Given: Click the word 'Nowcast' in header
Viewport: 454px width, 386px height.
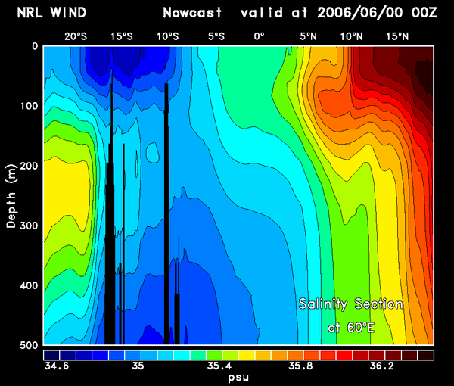Looking at the screenshot, I should click(192, 13).
